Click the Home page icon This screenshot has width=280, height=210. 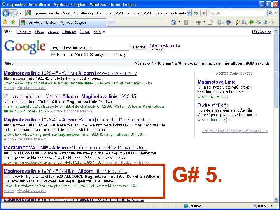point(174,22)
